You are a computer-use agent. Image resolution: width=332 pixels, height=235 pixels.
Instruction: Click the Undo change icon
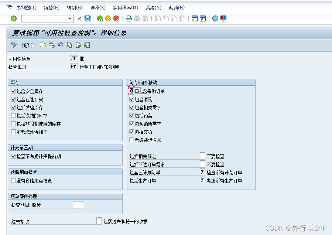click(x=60, y=45)
